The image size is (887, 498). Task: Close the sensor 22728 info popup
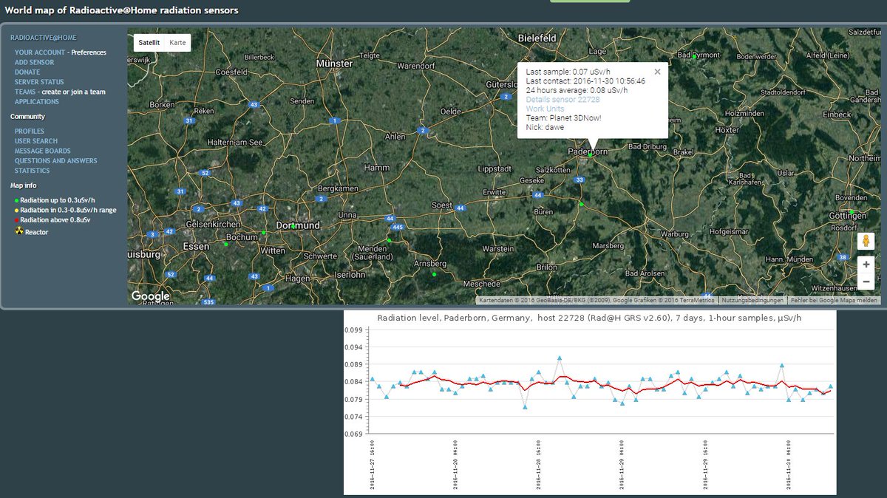coord(658,72)
